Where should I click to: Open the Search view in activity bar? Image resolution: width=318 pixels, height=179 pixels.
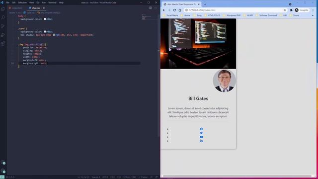tap(3, 17)
